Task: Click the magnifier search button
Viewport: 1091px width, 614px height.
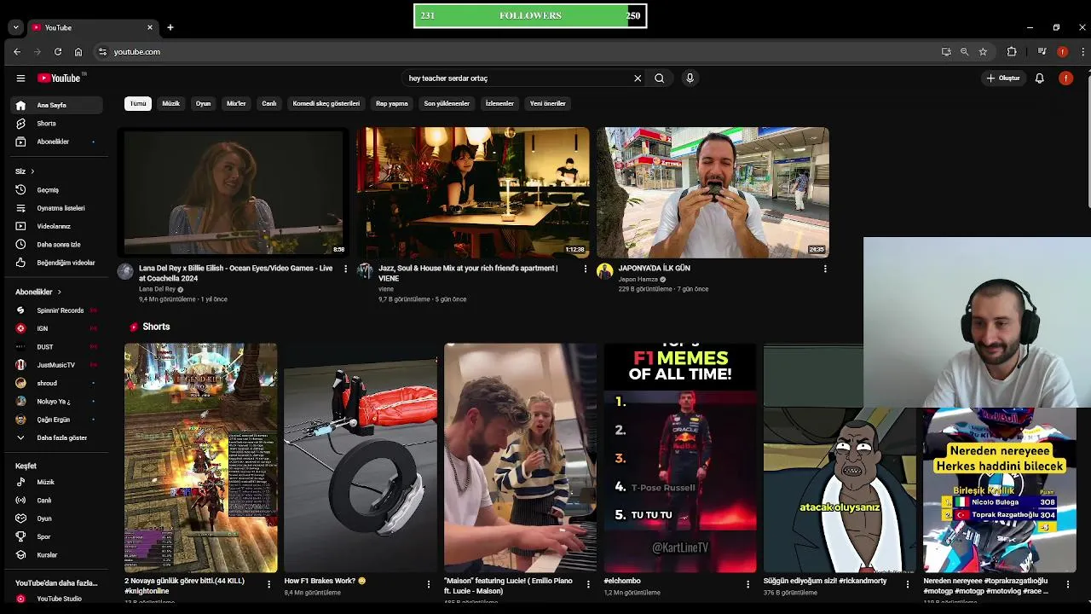Action: point(660,78)
